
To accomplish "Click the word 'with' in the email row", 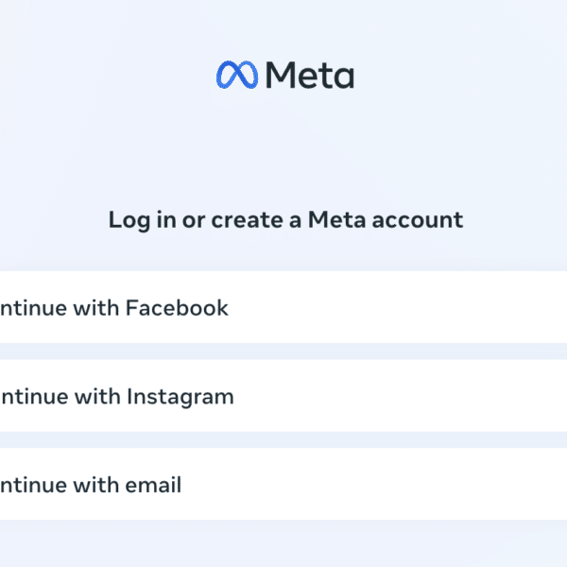I will click(x=95, y=485).
